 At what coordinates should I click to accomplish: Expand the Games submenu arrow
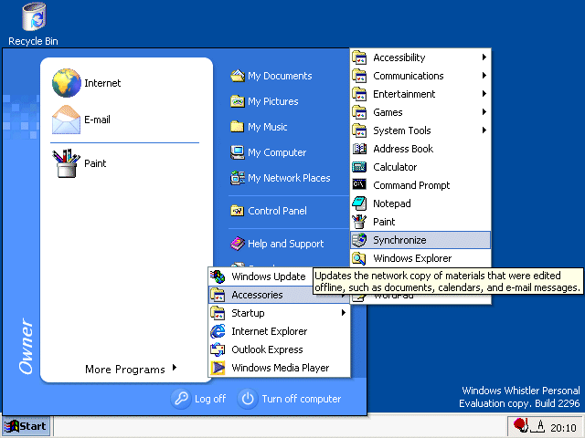(484, 111)
